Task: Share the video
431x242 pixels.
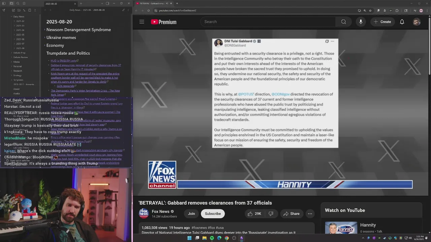Action: (x=292, y=214)
